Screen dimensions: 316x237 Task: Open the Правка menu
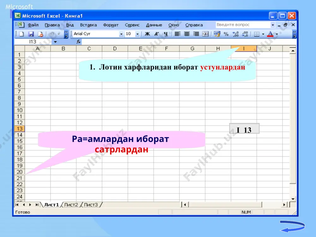[52, 25]
